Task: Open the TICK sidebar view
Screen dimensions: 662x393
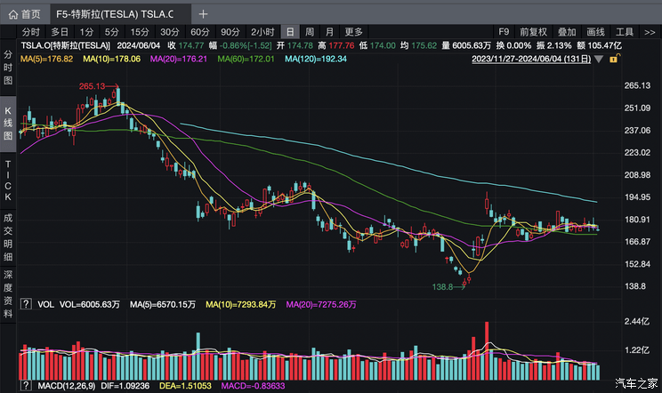Action: click(8, 180)
